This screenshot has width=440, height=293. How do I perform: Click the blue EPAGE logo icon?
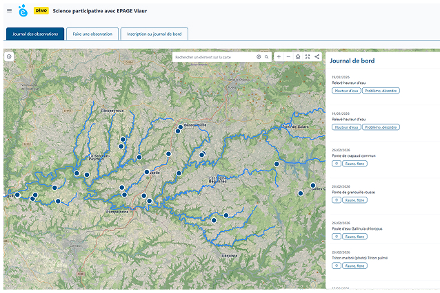(23, 10)
